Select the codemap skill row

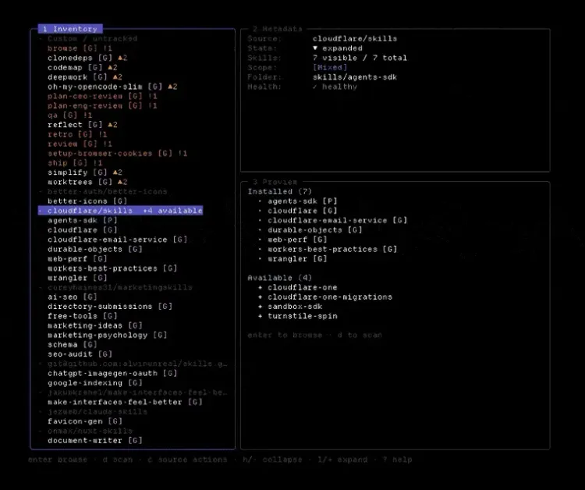pyautogui.click(x=83, y=67)
